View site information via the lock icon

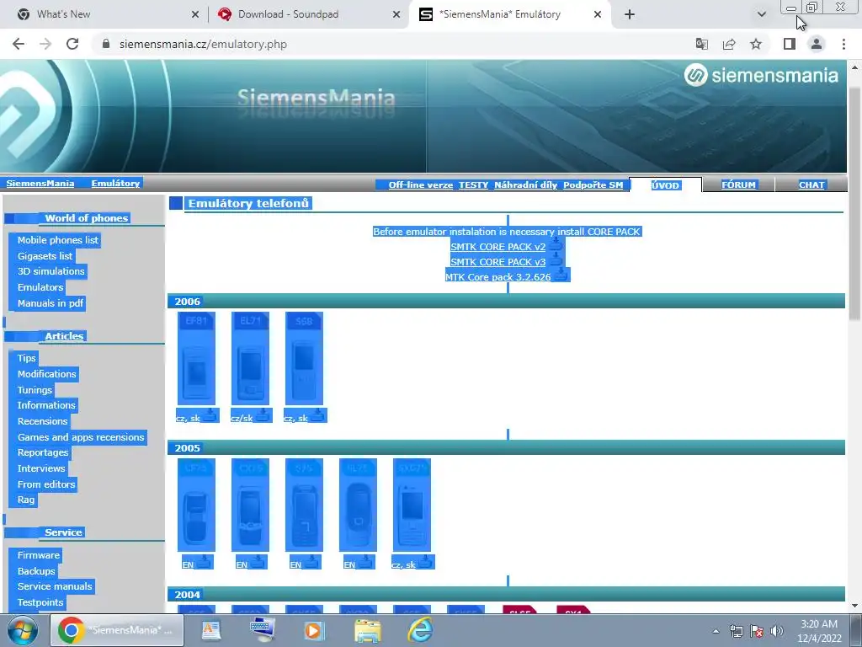(106, 44)
